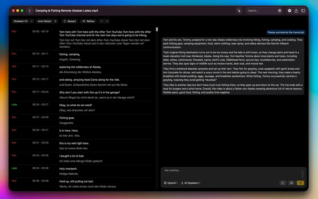Screen dimensions: 318x199
Task: Expand the chevron next to the ellipsis
Action: [107, 21]
